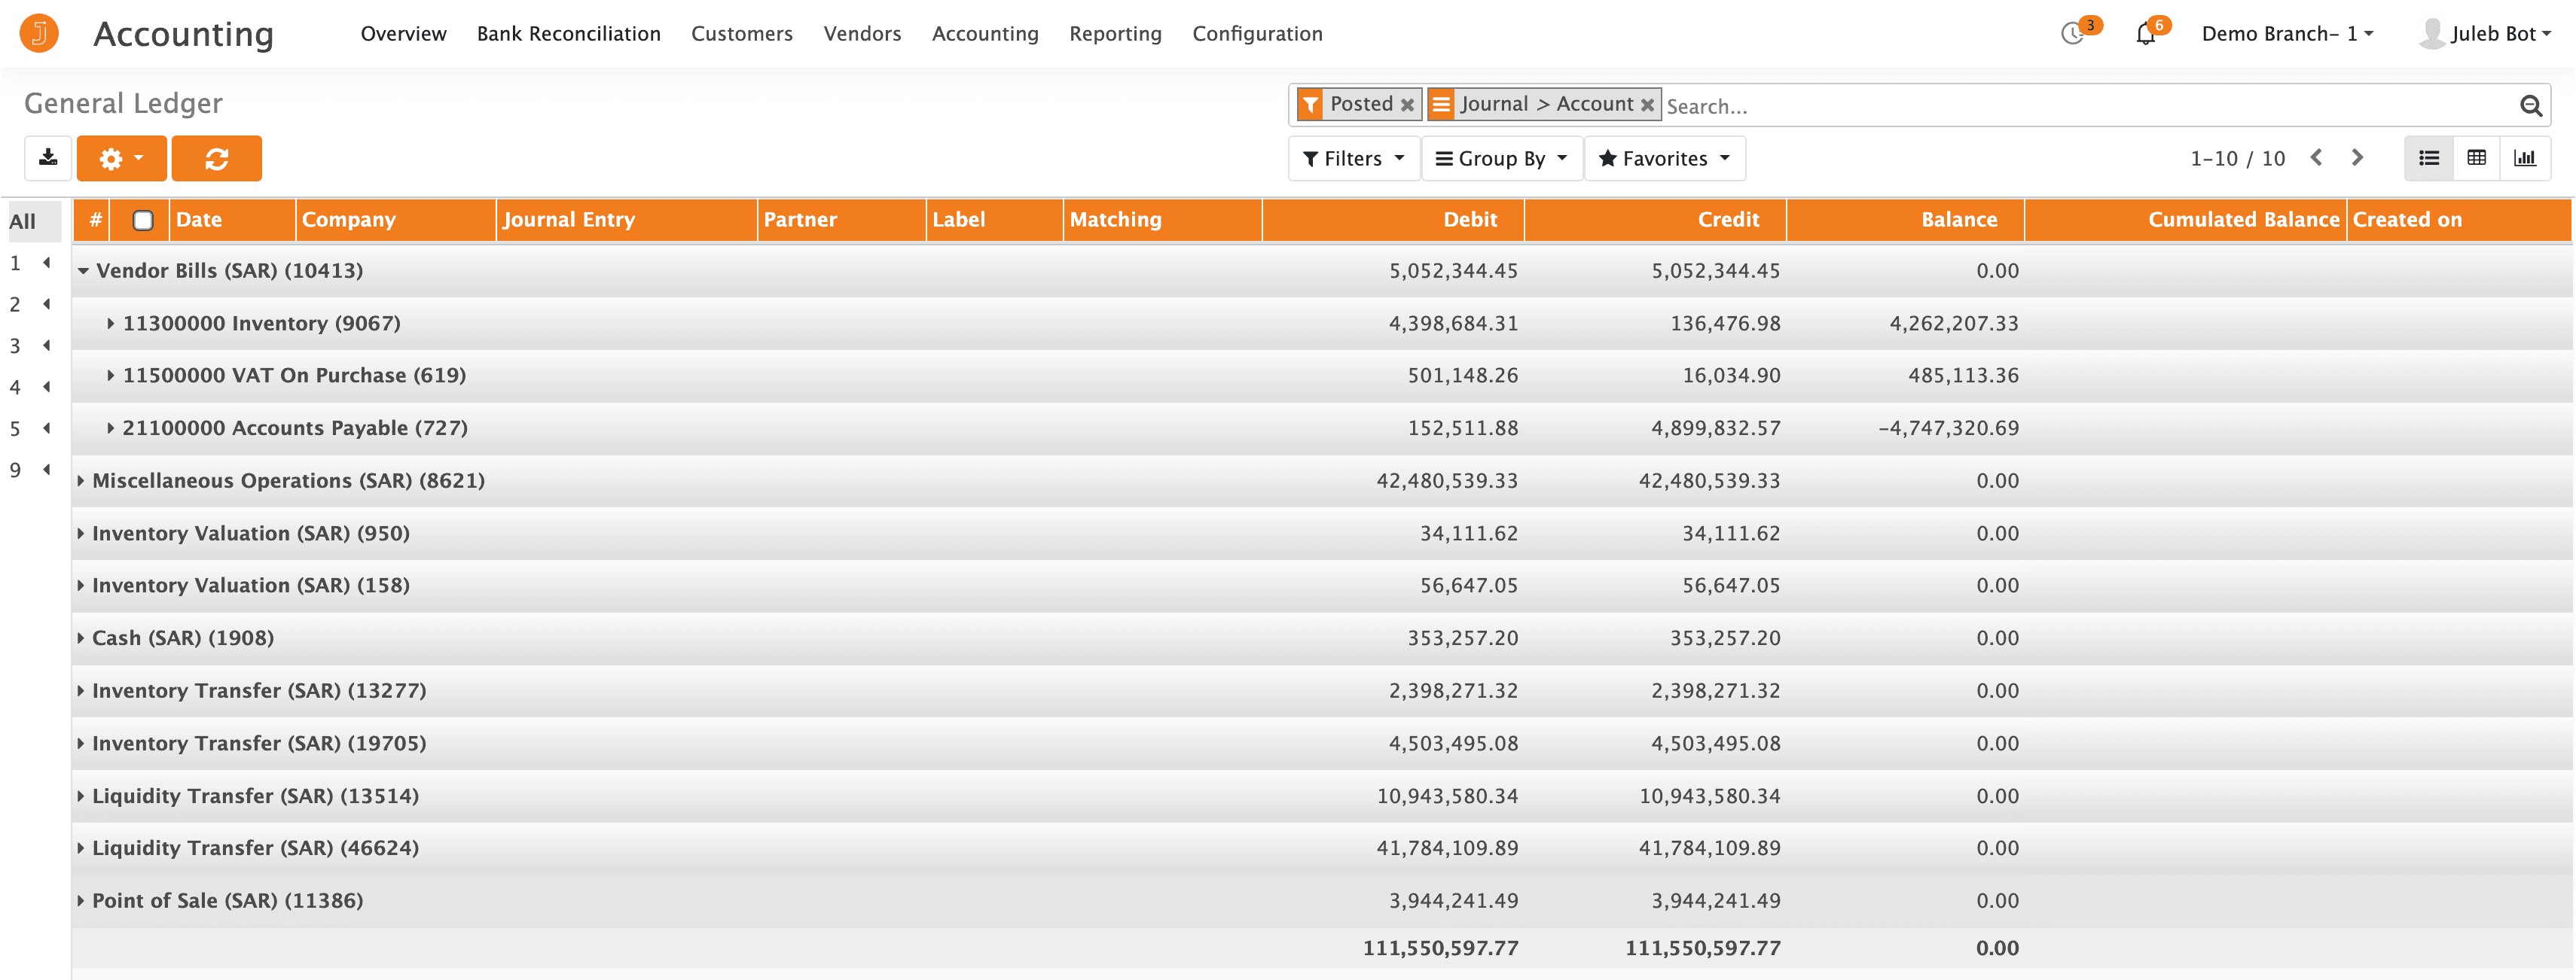The height and width of the screenshot is (980, 2576).
Task: Toggle the select-all header checkbox
Action: 143,220
